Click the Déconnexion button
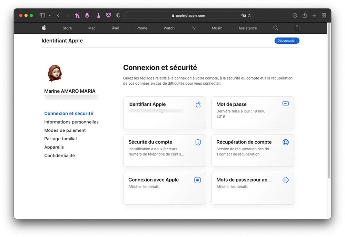The width and height of the screenshot is (345, 237). click(x=287, y=40)
